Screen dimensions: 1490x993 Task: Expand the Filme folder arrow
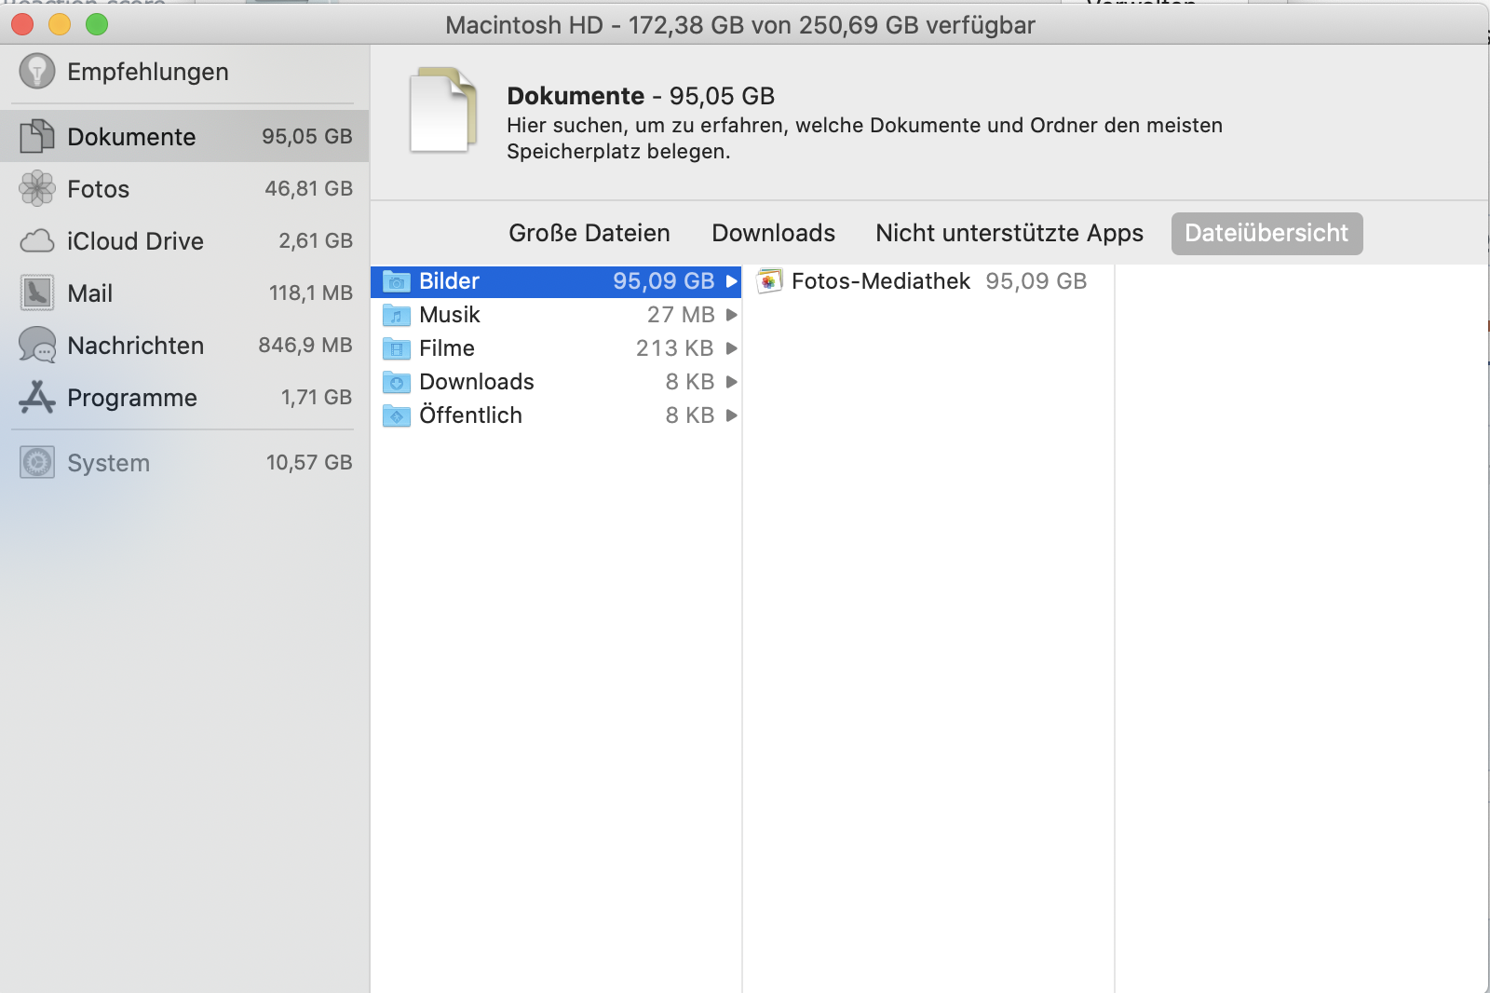click(x=732, y=348)
